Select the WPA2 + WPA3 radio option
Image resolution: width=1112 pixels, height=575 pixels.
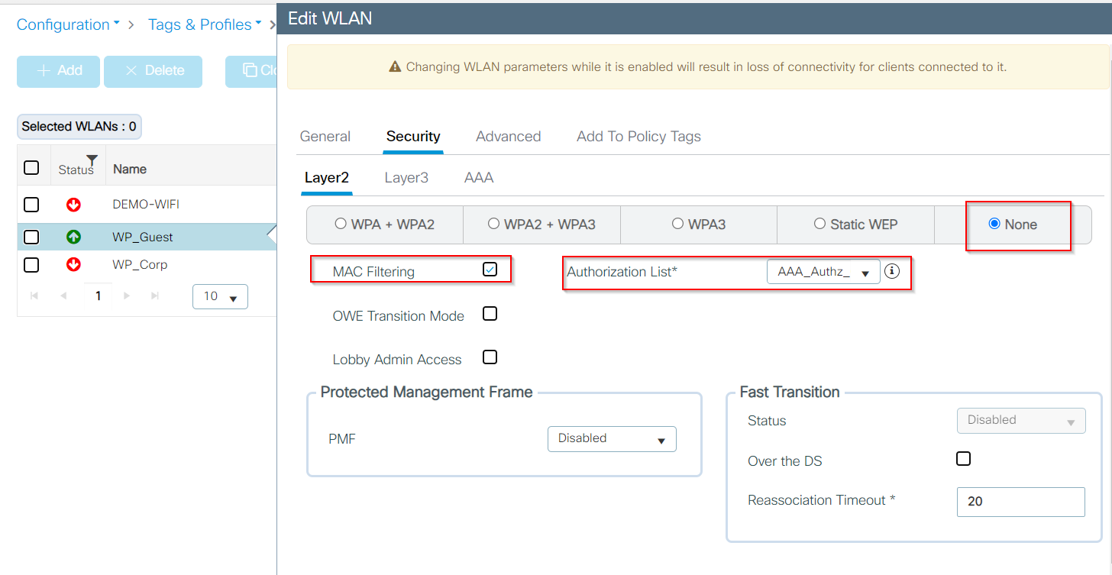click(x=493, y=224)
